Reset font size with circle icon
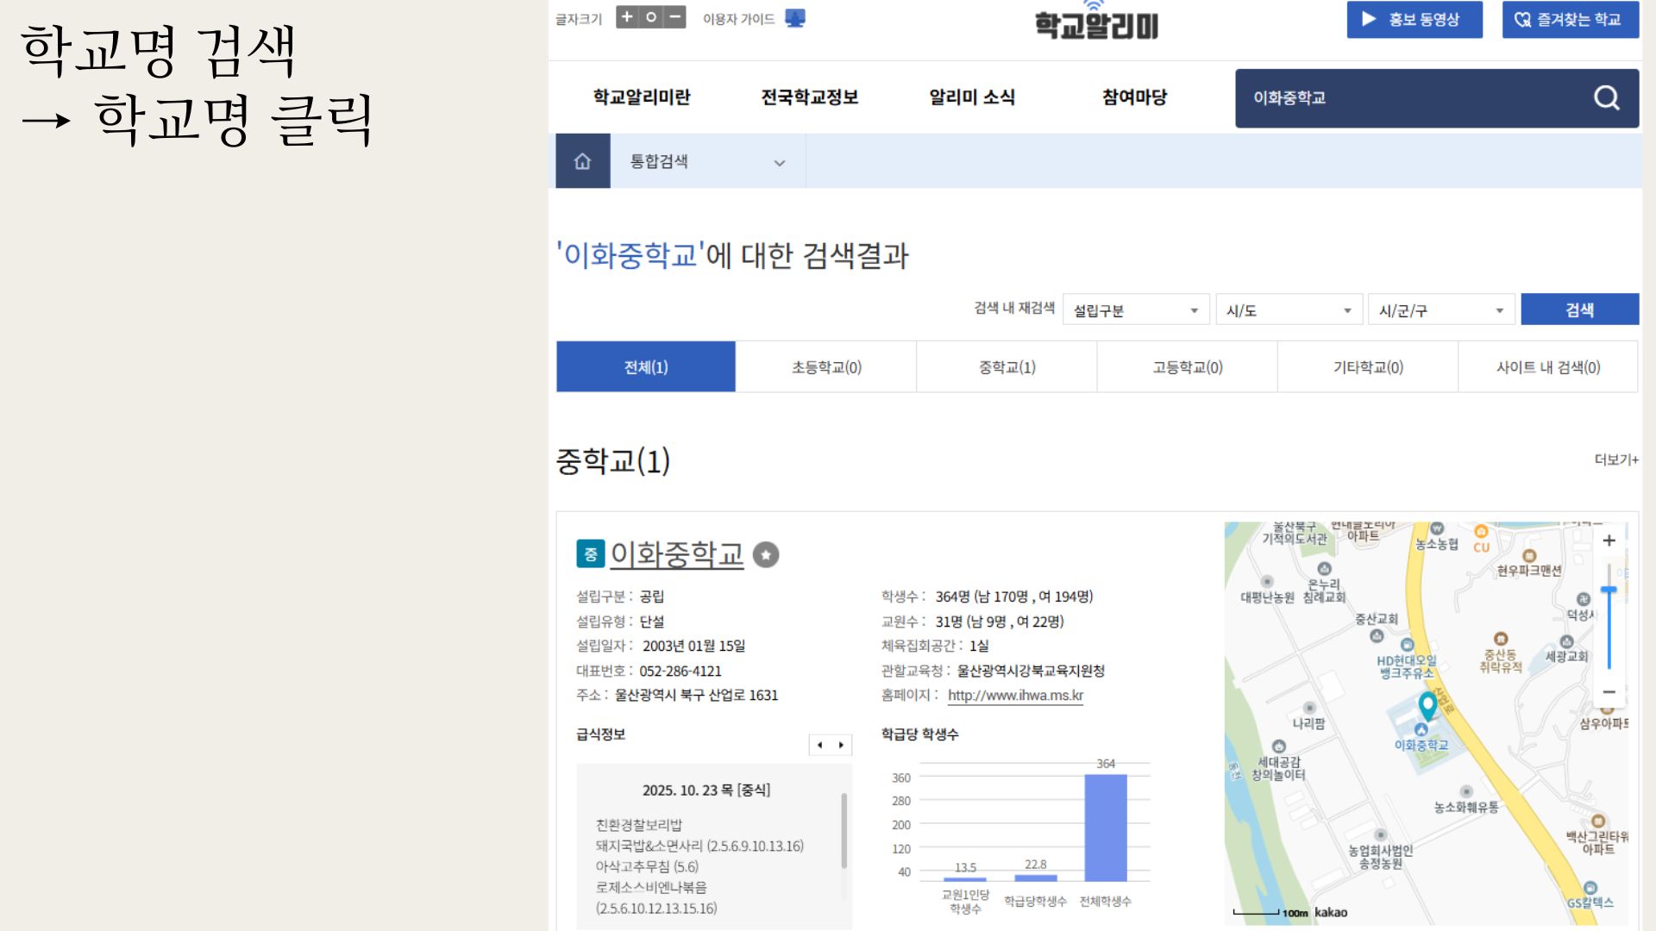 (x=651, y=16)
